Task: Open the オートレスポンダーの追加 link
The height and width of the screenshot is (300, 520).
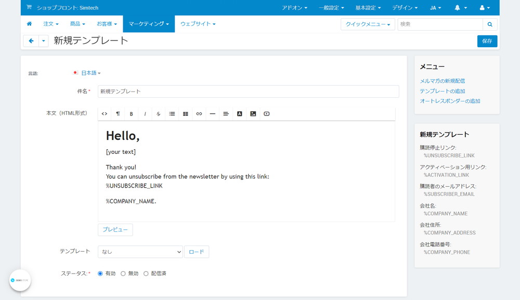Action: click(x=450, y=101)
